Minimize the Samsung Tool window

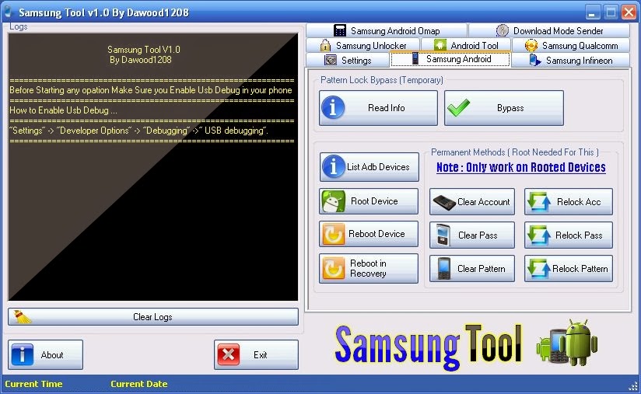click(592, 12)
